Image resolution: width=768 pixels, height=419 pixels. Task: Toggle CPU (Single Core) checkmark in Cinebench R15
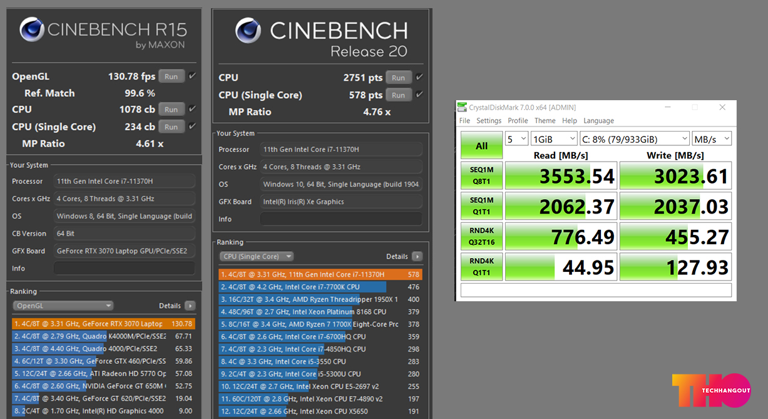coord(192,127)
